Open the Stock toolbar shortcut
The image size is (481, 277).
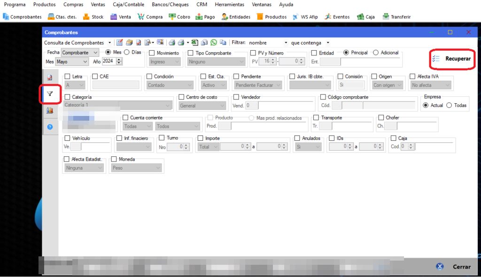93,17
